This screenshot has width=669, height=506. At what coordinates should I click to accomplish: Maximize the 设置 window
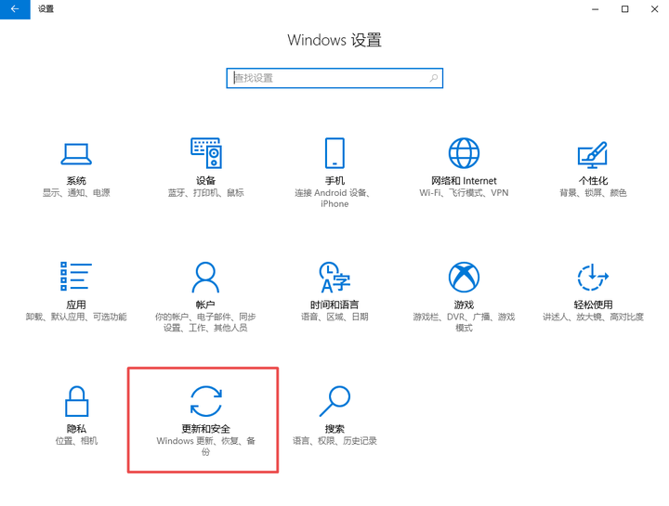pyautogui.click(x=624, y=9)
